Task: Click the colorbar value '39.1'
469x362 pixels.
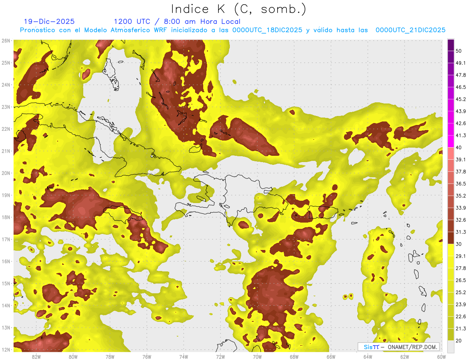Action: [460, 159]
